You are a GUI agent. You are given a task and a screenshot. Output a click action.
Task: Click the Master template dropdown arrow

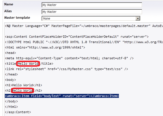coord(138,18)
